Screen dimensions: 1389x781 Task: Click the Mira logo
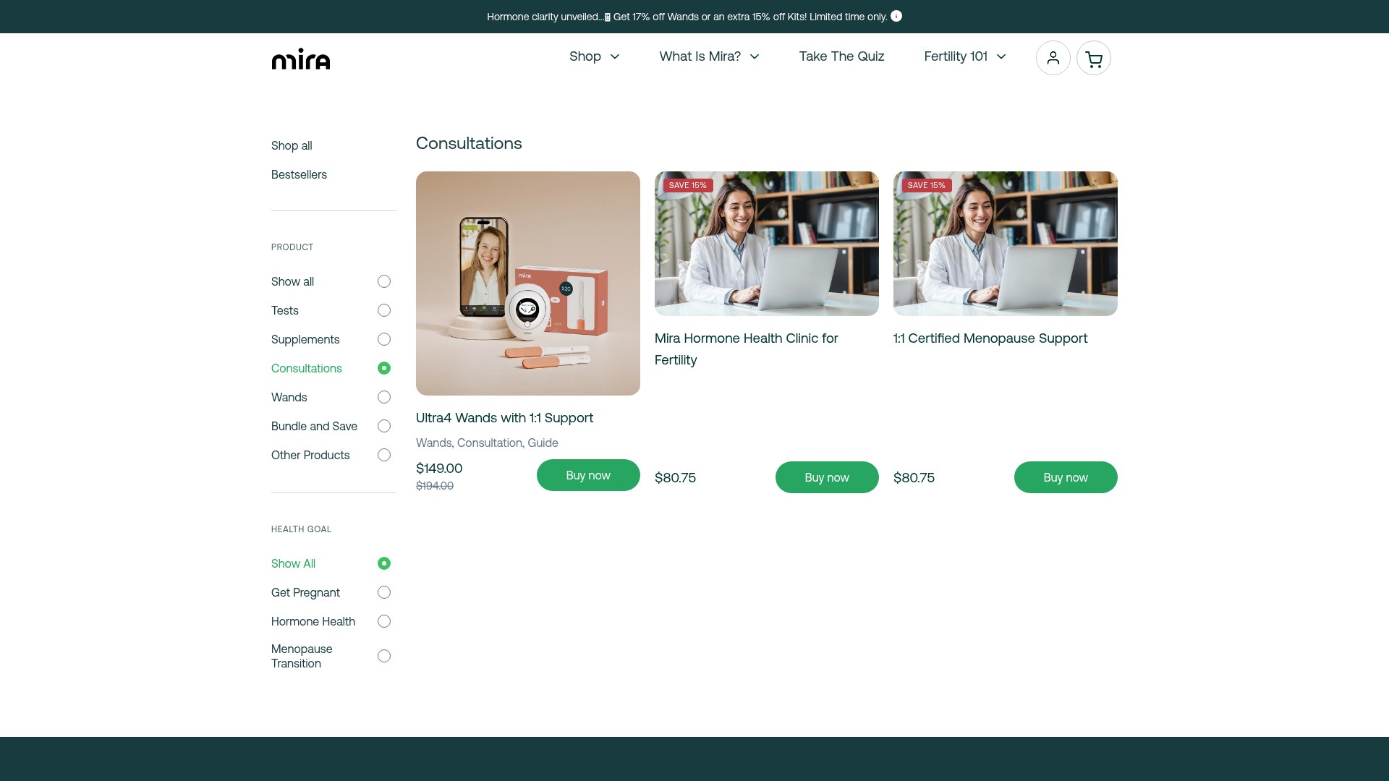point(301,59)
